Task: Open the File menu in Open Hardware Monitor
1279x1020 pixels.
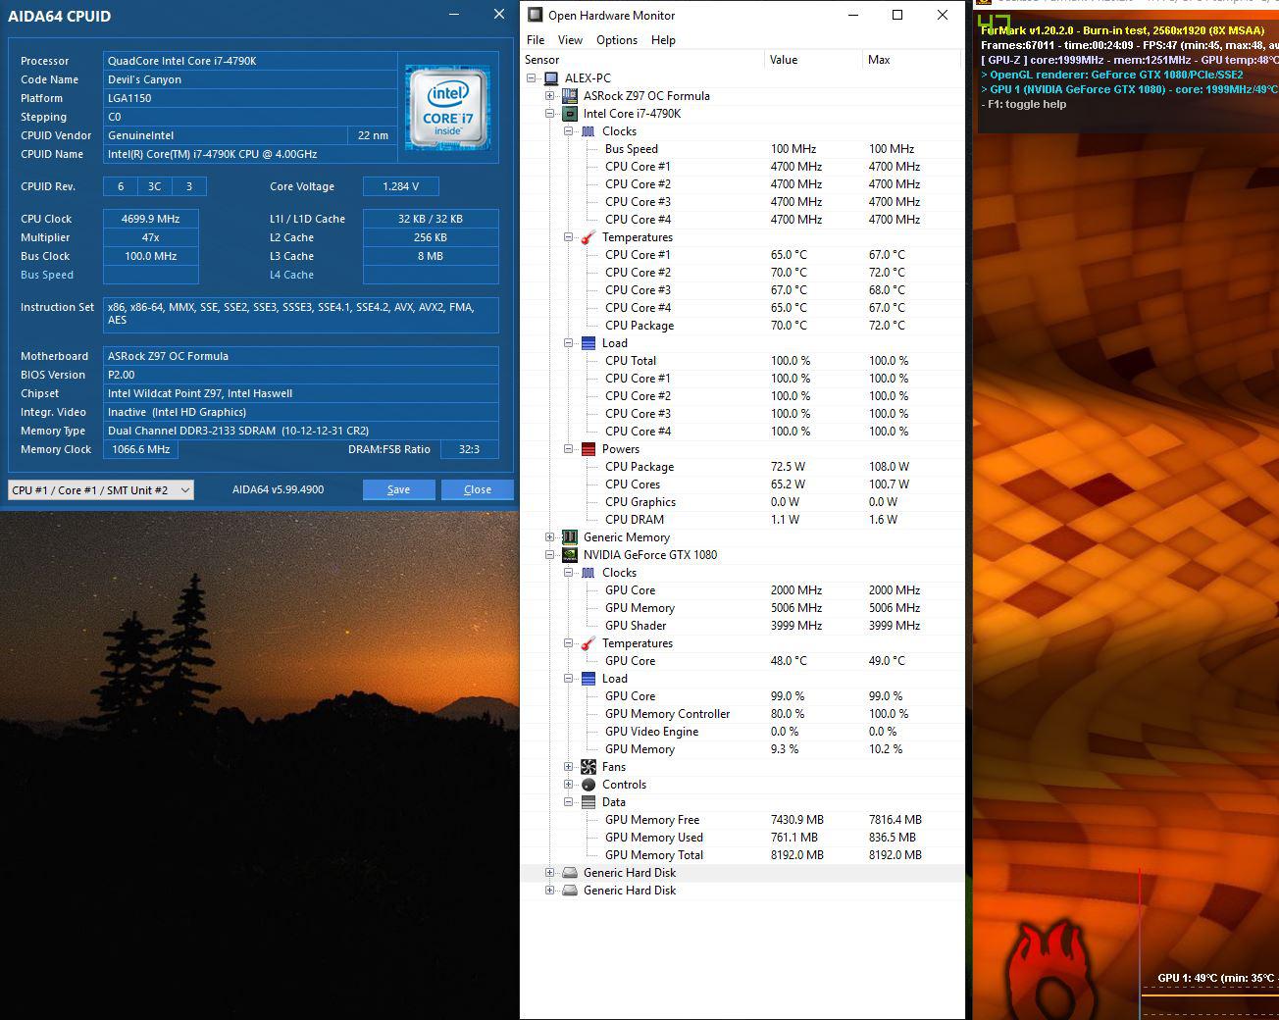Action: 536,40
